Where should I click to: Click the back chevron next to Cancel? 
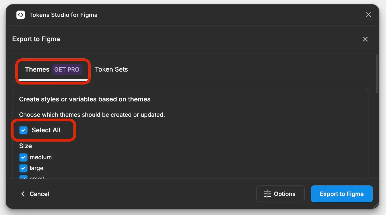coord(23,194)
